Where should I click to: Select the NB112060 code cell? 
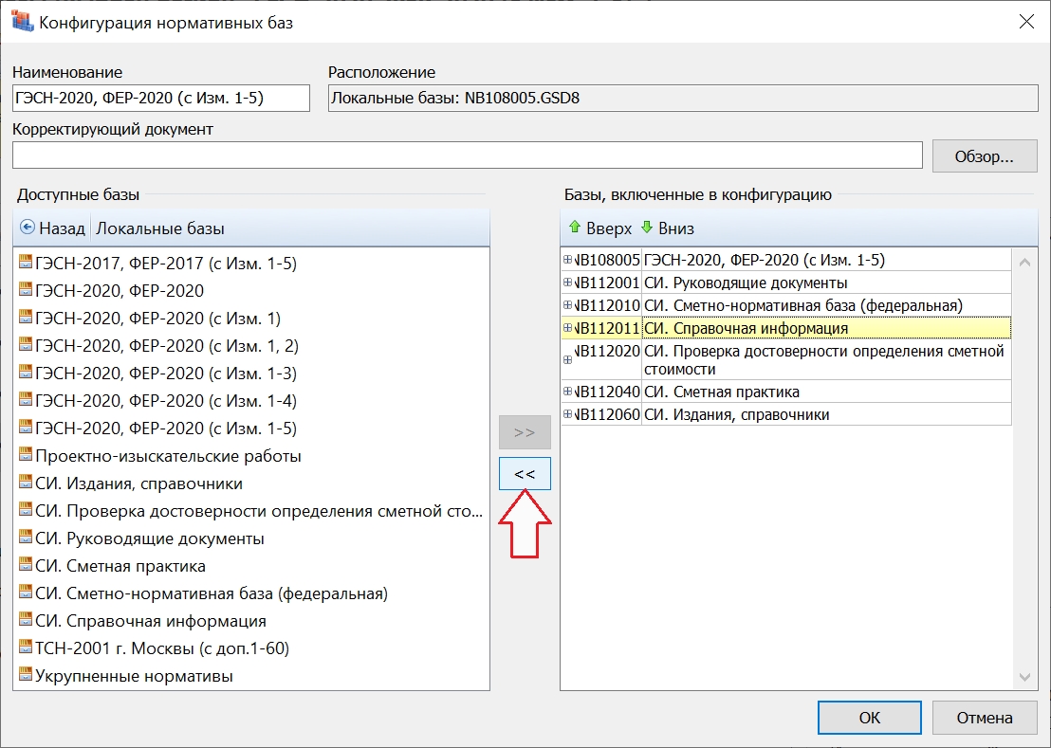tap(607, 414)
